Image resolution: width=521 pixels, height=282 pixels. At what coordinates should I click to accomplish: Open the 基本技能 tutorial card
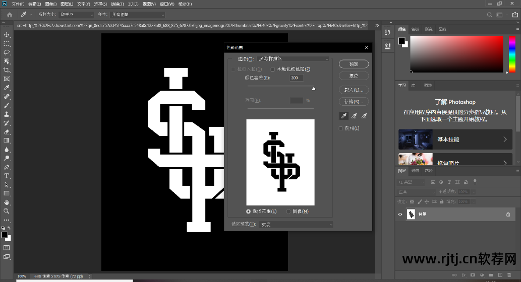(x=455, y=139)
